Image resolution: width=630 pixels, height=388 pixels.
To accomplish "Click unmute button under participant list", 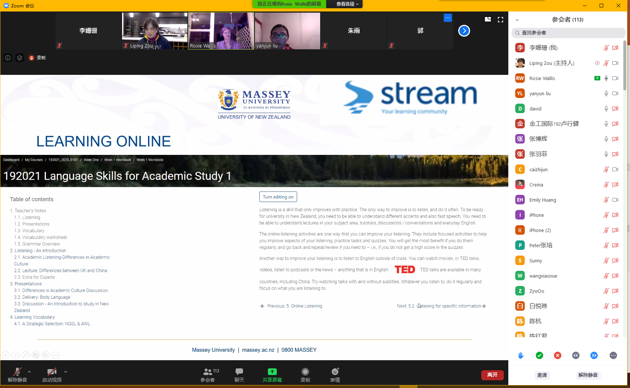I will click(588, 375).
